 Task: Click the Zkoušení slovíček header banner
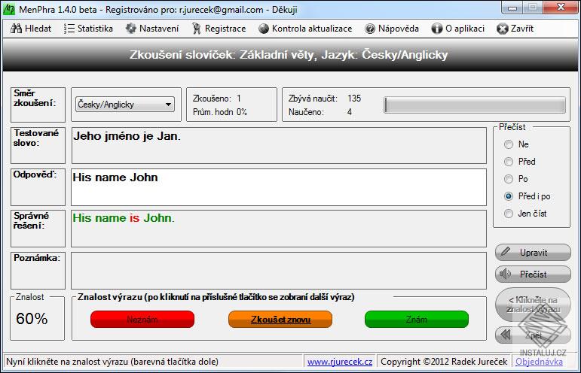(290, 55)
